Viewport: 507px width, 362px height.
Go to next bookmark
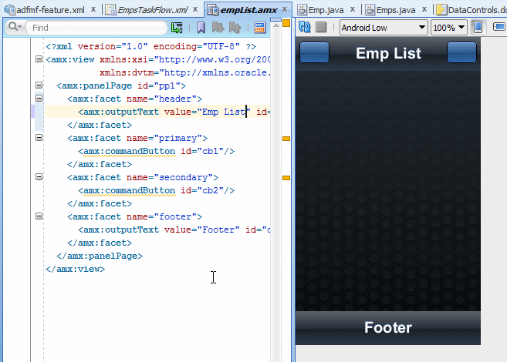point(218,28)
